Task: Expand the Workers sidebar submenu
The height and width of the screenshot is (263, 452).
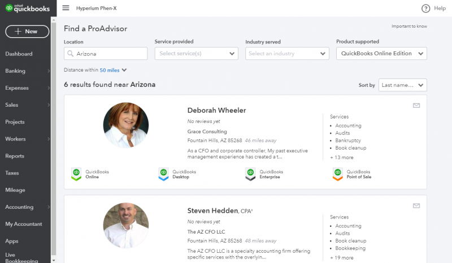Action: [x=49, y=139]
